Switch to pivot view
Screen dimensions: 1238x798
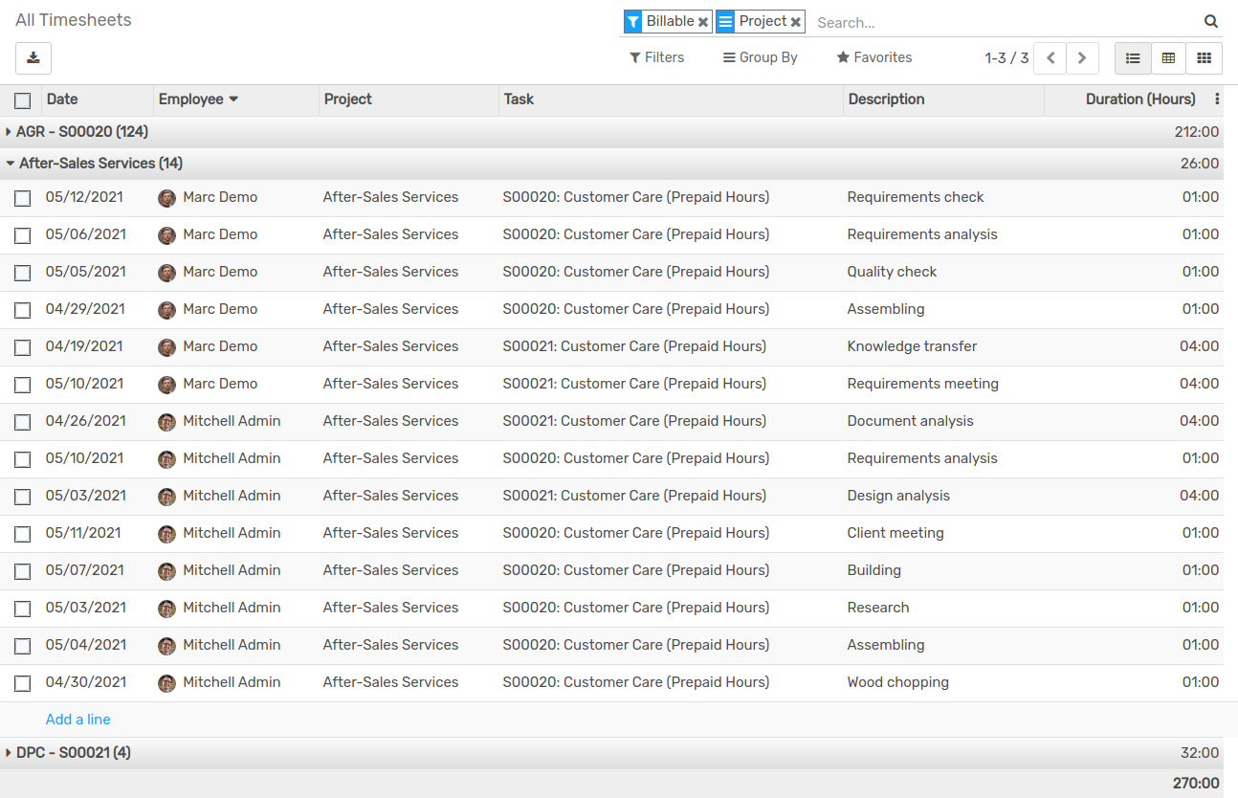tap(1167, 57)
